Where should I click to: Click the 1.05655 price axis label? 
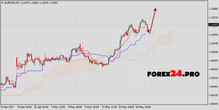click(x=213, y=104)
